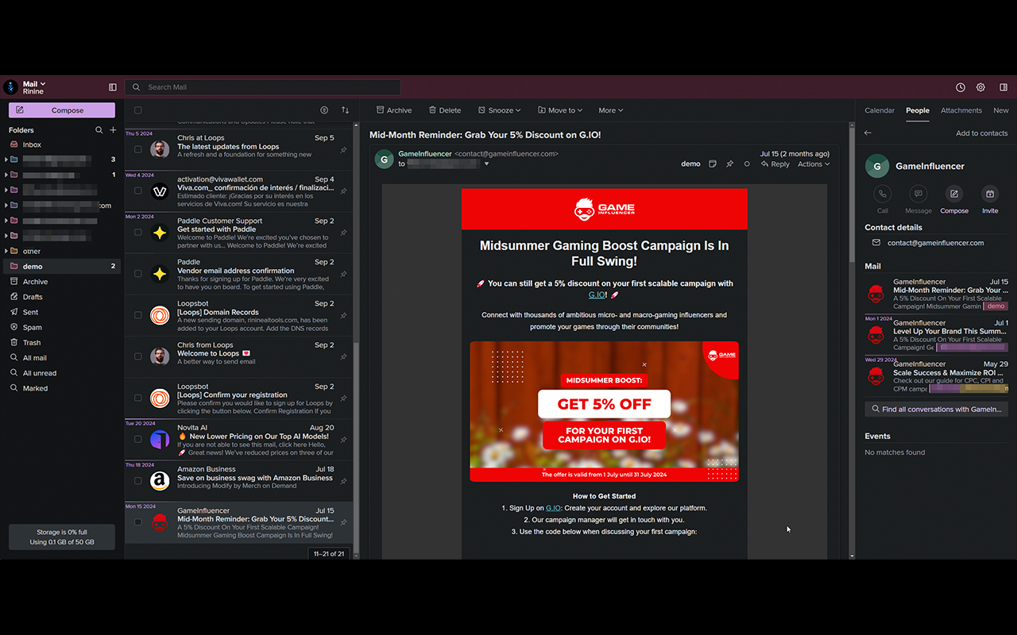
Task: Click the note icon in message header
Action: tap(712, 164)
